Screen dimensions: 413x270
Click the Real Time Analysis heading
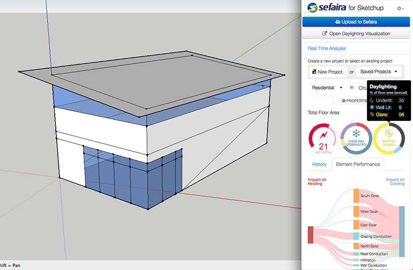point(327,48)
